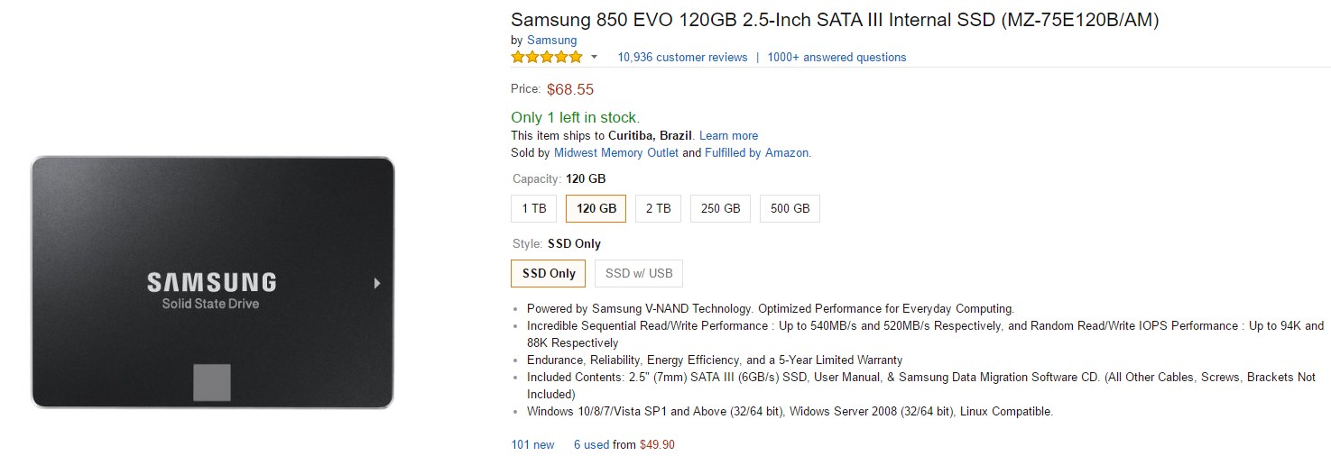Click the Samsung 850 EVO product title

pyautogui.click(x=835, y=20)
